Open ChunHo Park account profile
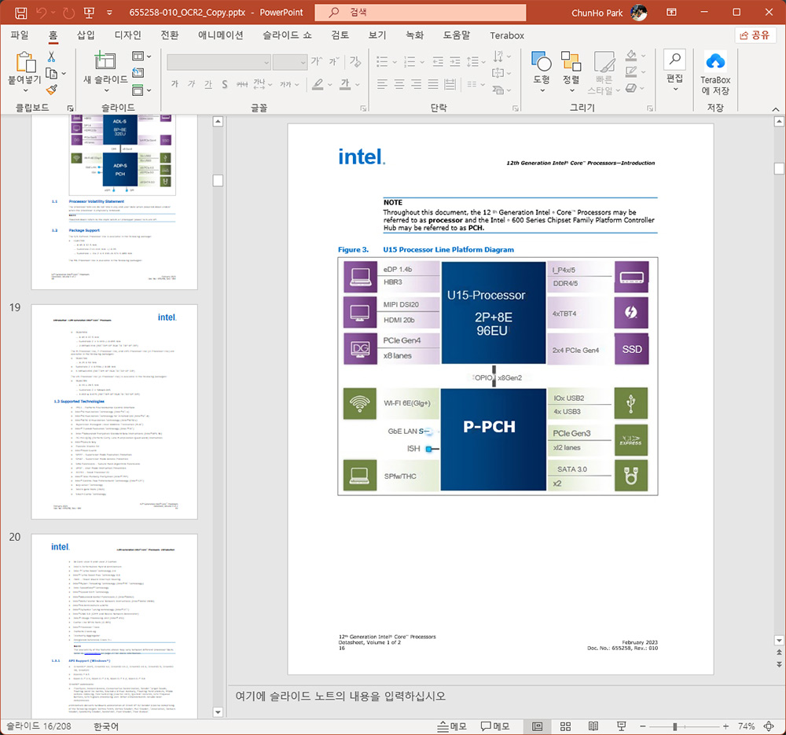Viewport: 786px width, 735px height. tap(609, 13)
